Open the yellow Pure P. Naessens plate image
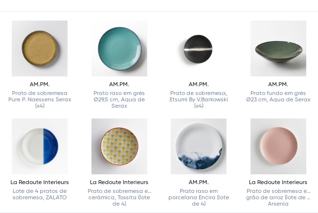The image size is (318, 213). click(40, 48)
